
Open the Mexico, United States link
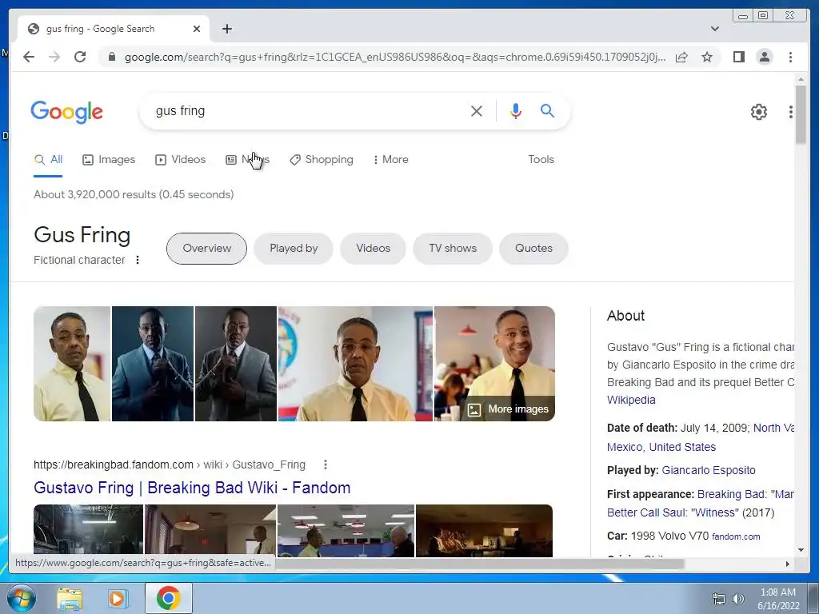pyautogui.click(x=661, y=447)
